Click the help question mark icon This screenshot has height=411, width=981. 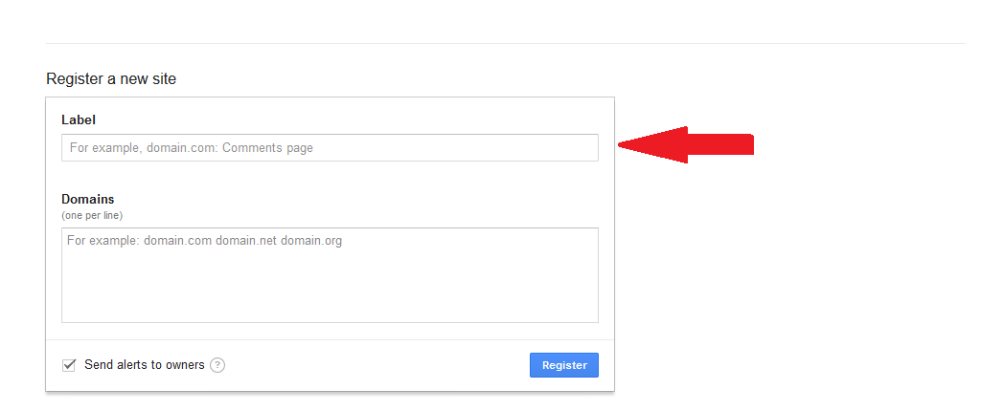(217, 365)
